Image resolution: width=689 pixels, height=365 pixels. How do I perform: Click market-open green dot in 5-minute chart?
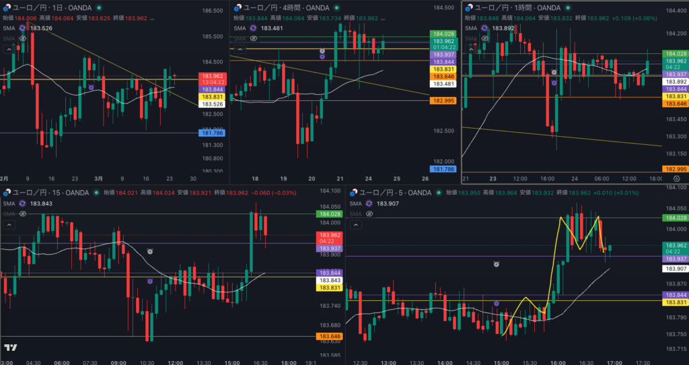[439, 193]
